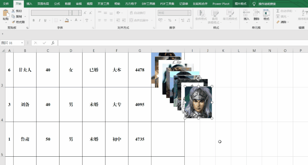Click the formula bar fx insert function icon

53,43
